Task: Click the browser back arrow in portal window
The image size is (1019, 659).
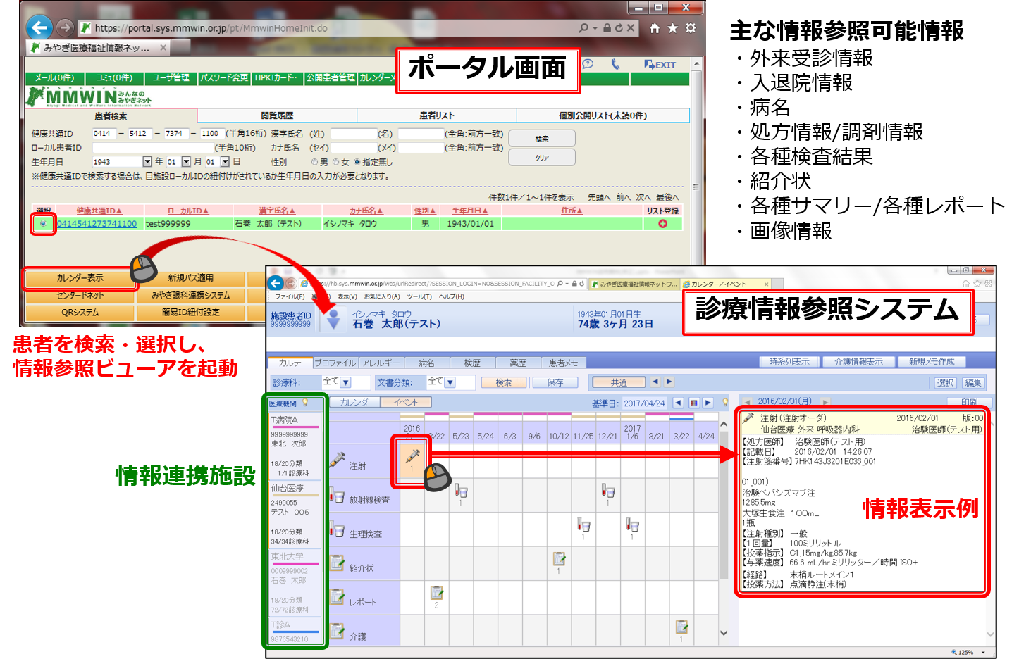Action: [x=39, y=27]
